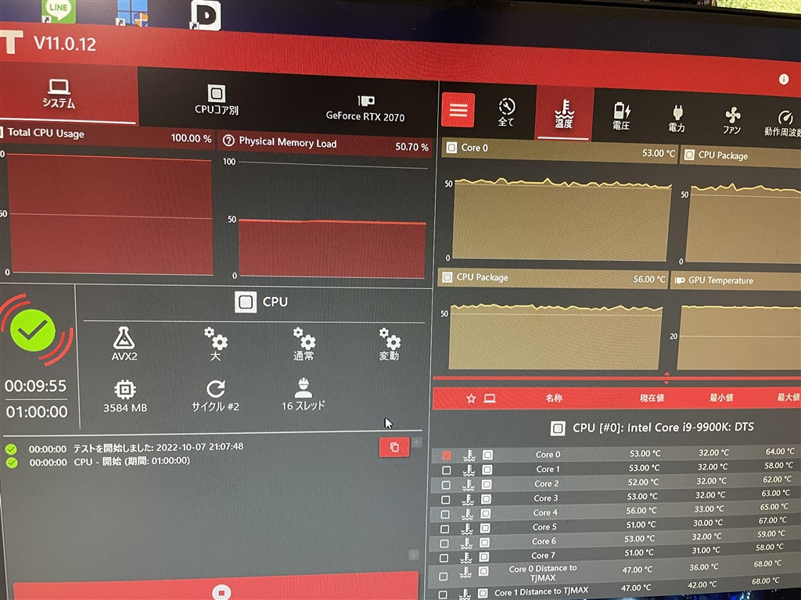Click the CPU section chip icon

246,302
